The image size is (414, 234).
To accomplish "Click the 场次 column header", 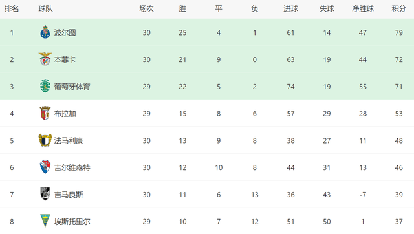I will pyautogui.click(x=147, y=8).
